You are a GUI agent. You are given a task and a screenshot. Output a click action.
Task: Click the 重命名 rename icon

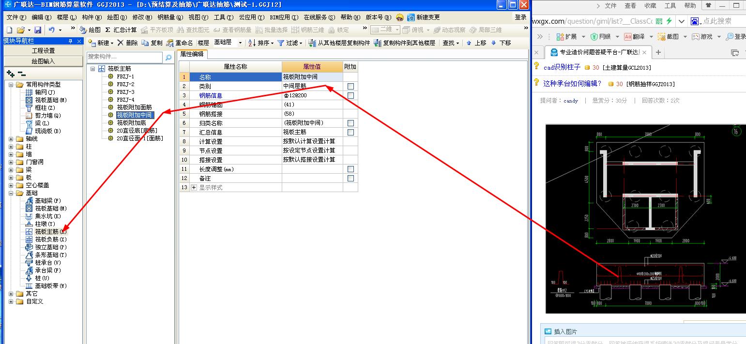click(180, 43)
